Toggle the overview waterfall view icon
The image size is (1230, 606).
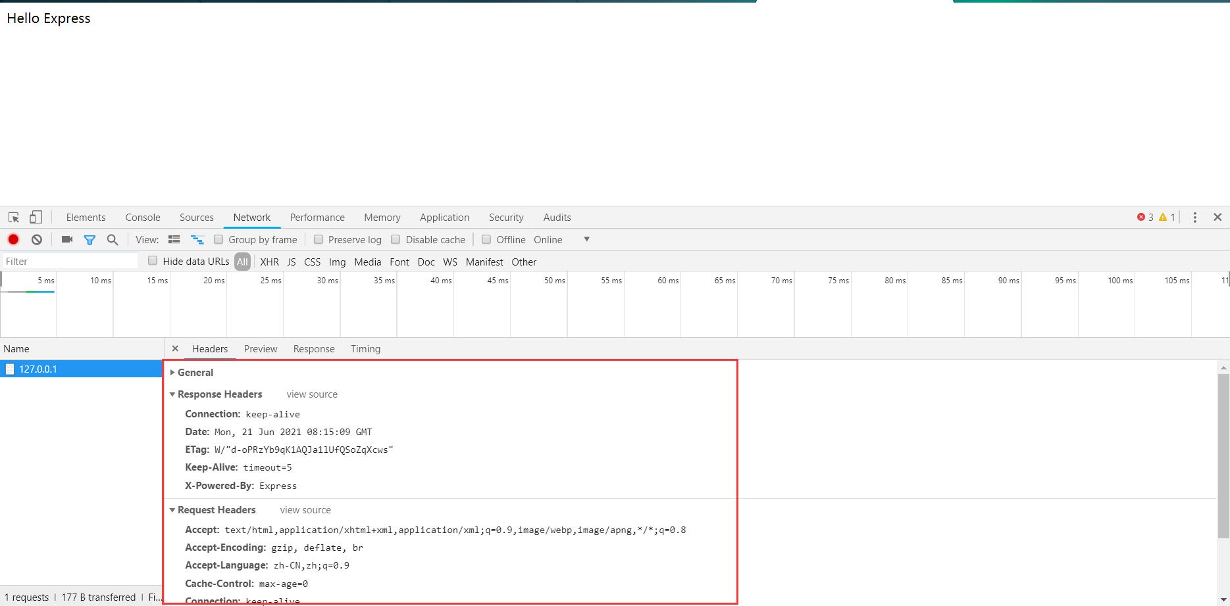pos(197,239)
